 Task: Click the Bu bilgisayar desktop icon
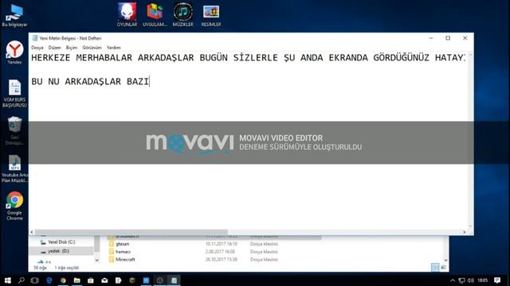tap(14, 16)
